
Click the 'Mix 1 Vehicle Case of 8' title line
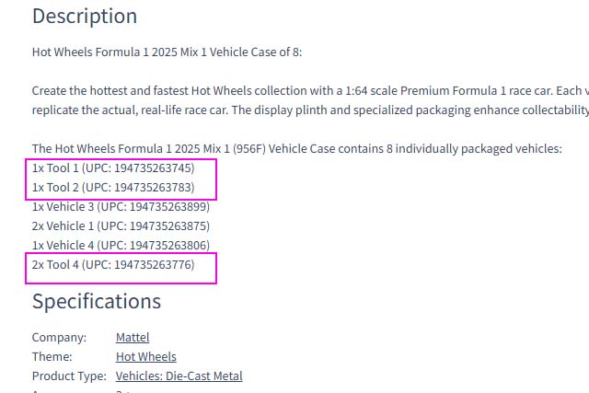pos(167,52)
